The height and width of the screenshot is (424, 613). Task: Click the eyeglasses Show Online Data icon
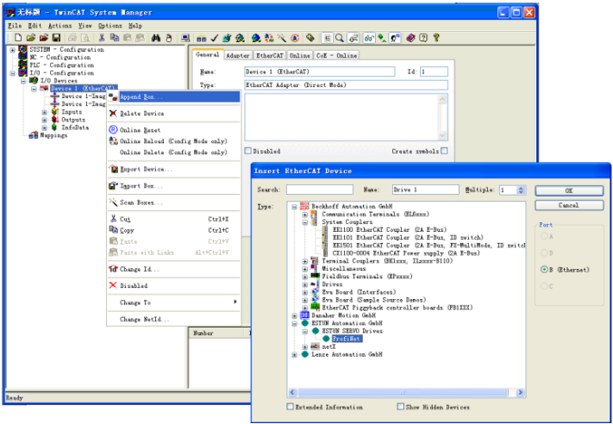[x=369, y=38]
